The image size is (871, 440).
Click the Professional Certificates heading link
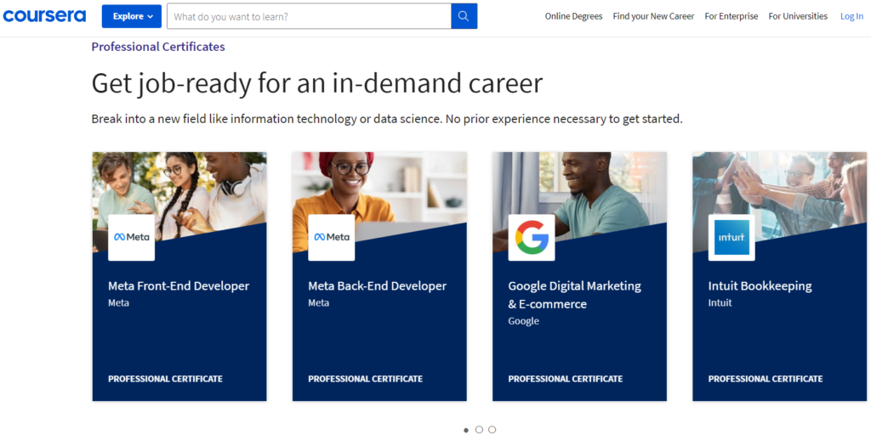point(158,47)
